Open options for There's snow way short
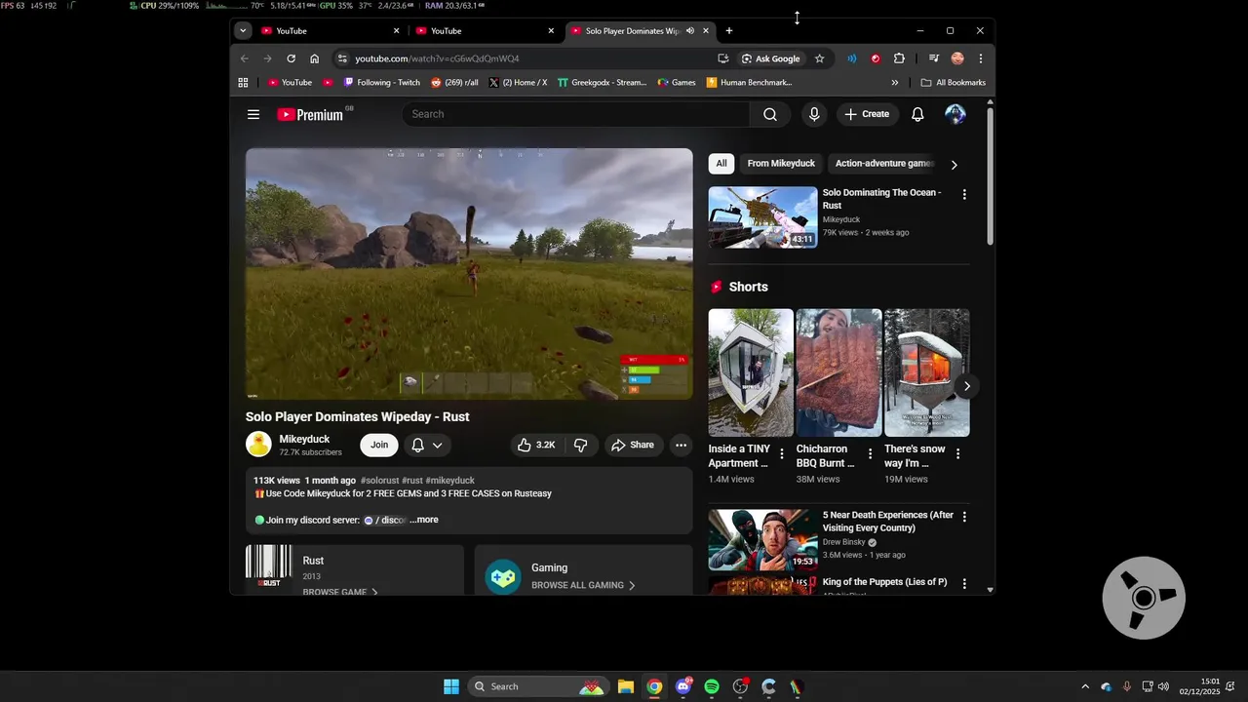Screen dimensions: 1248x702 [957, 453]
